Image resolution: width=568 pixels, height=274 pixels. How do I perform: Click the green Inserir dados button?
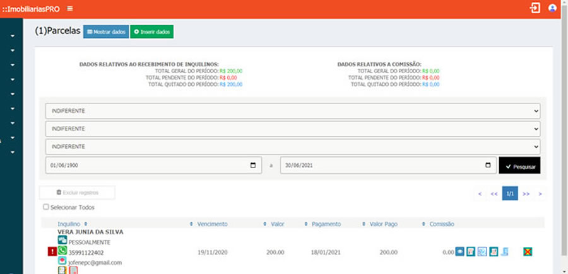tap(151, 31)
